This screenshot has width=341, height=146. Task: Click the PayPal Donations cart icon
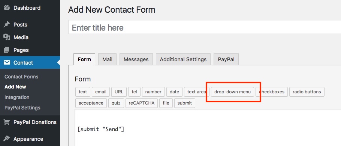coord(7,122)
